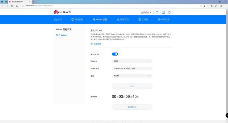Open the security encryption dropdown
The height and width of the screenshot is (123, 228).
click(x=132, y=76)
